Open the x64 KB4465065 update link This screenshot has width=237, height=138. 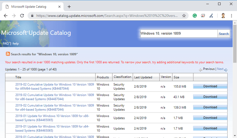(x=52, y=129)
